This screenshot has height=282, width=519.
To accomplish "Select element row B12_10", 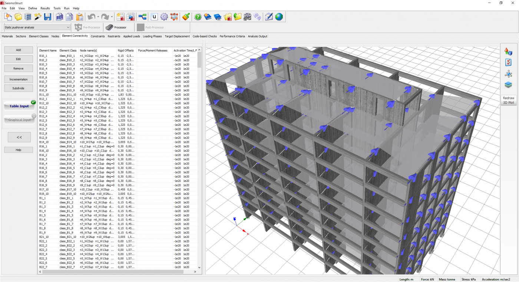I will pyautogui.click(x=118, y=103).
